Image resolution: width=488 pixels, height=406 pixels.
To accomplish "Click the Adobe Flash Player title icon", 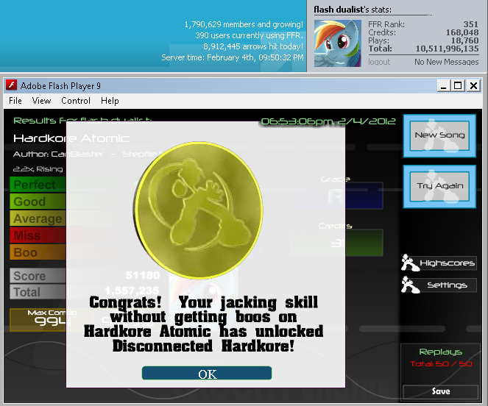I will point(11,85).
